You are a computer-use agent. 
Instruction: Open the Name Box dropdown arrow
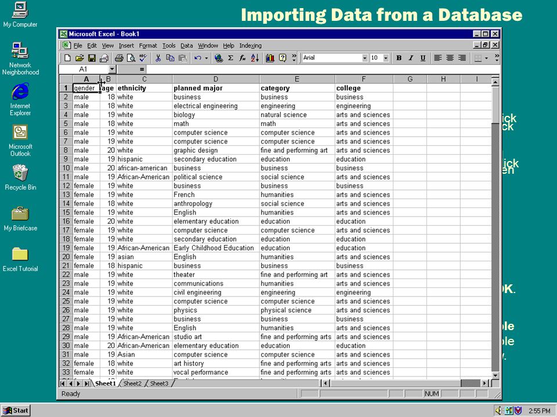coord(112,69)
